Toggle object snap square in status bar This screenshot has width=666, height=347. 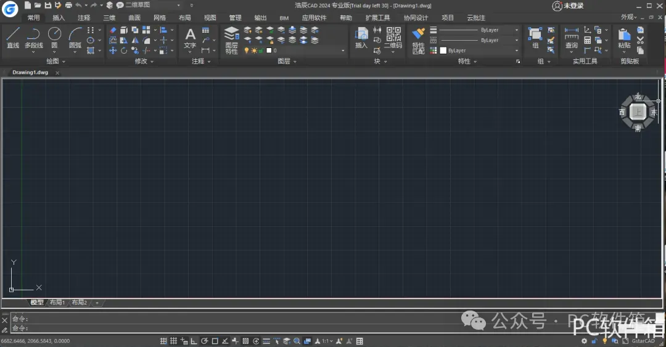[x=215, y=341]
